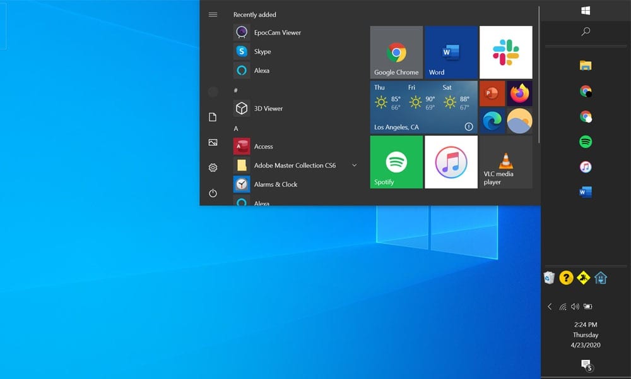Open Slack from its tile
The height and width of the screenshot is (379, 631).
pyautogui.click(x=505, y=52)
